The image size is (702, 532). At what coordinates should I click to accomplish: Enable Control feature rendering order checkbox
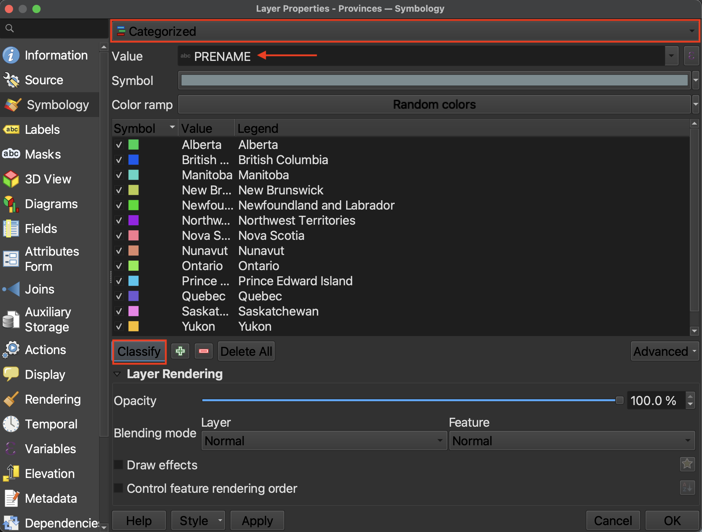click(x=119, y=488)
